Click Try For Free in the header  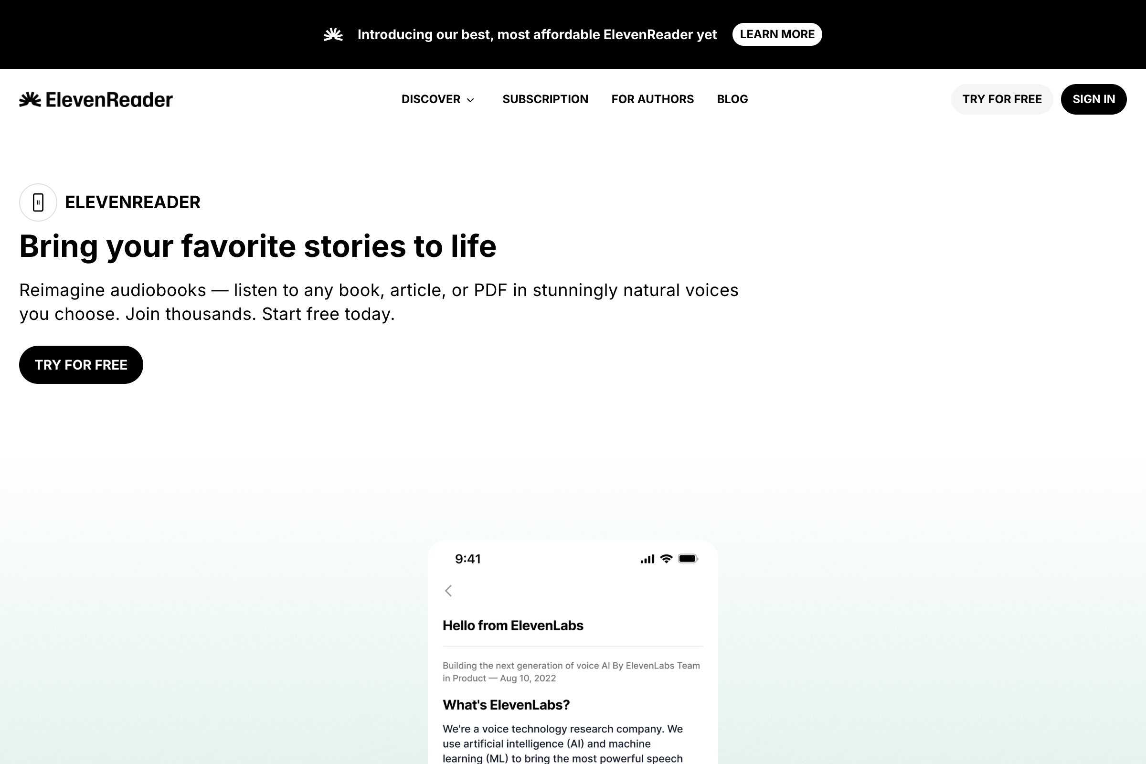click(1002, 99)
